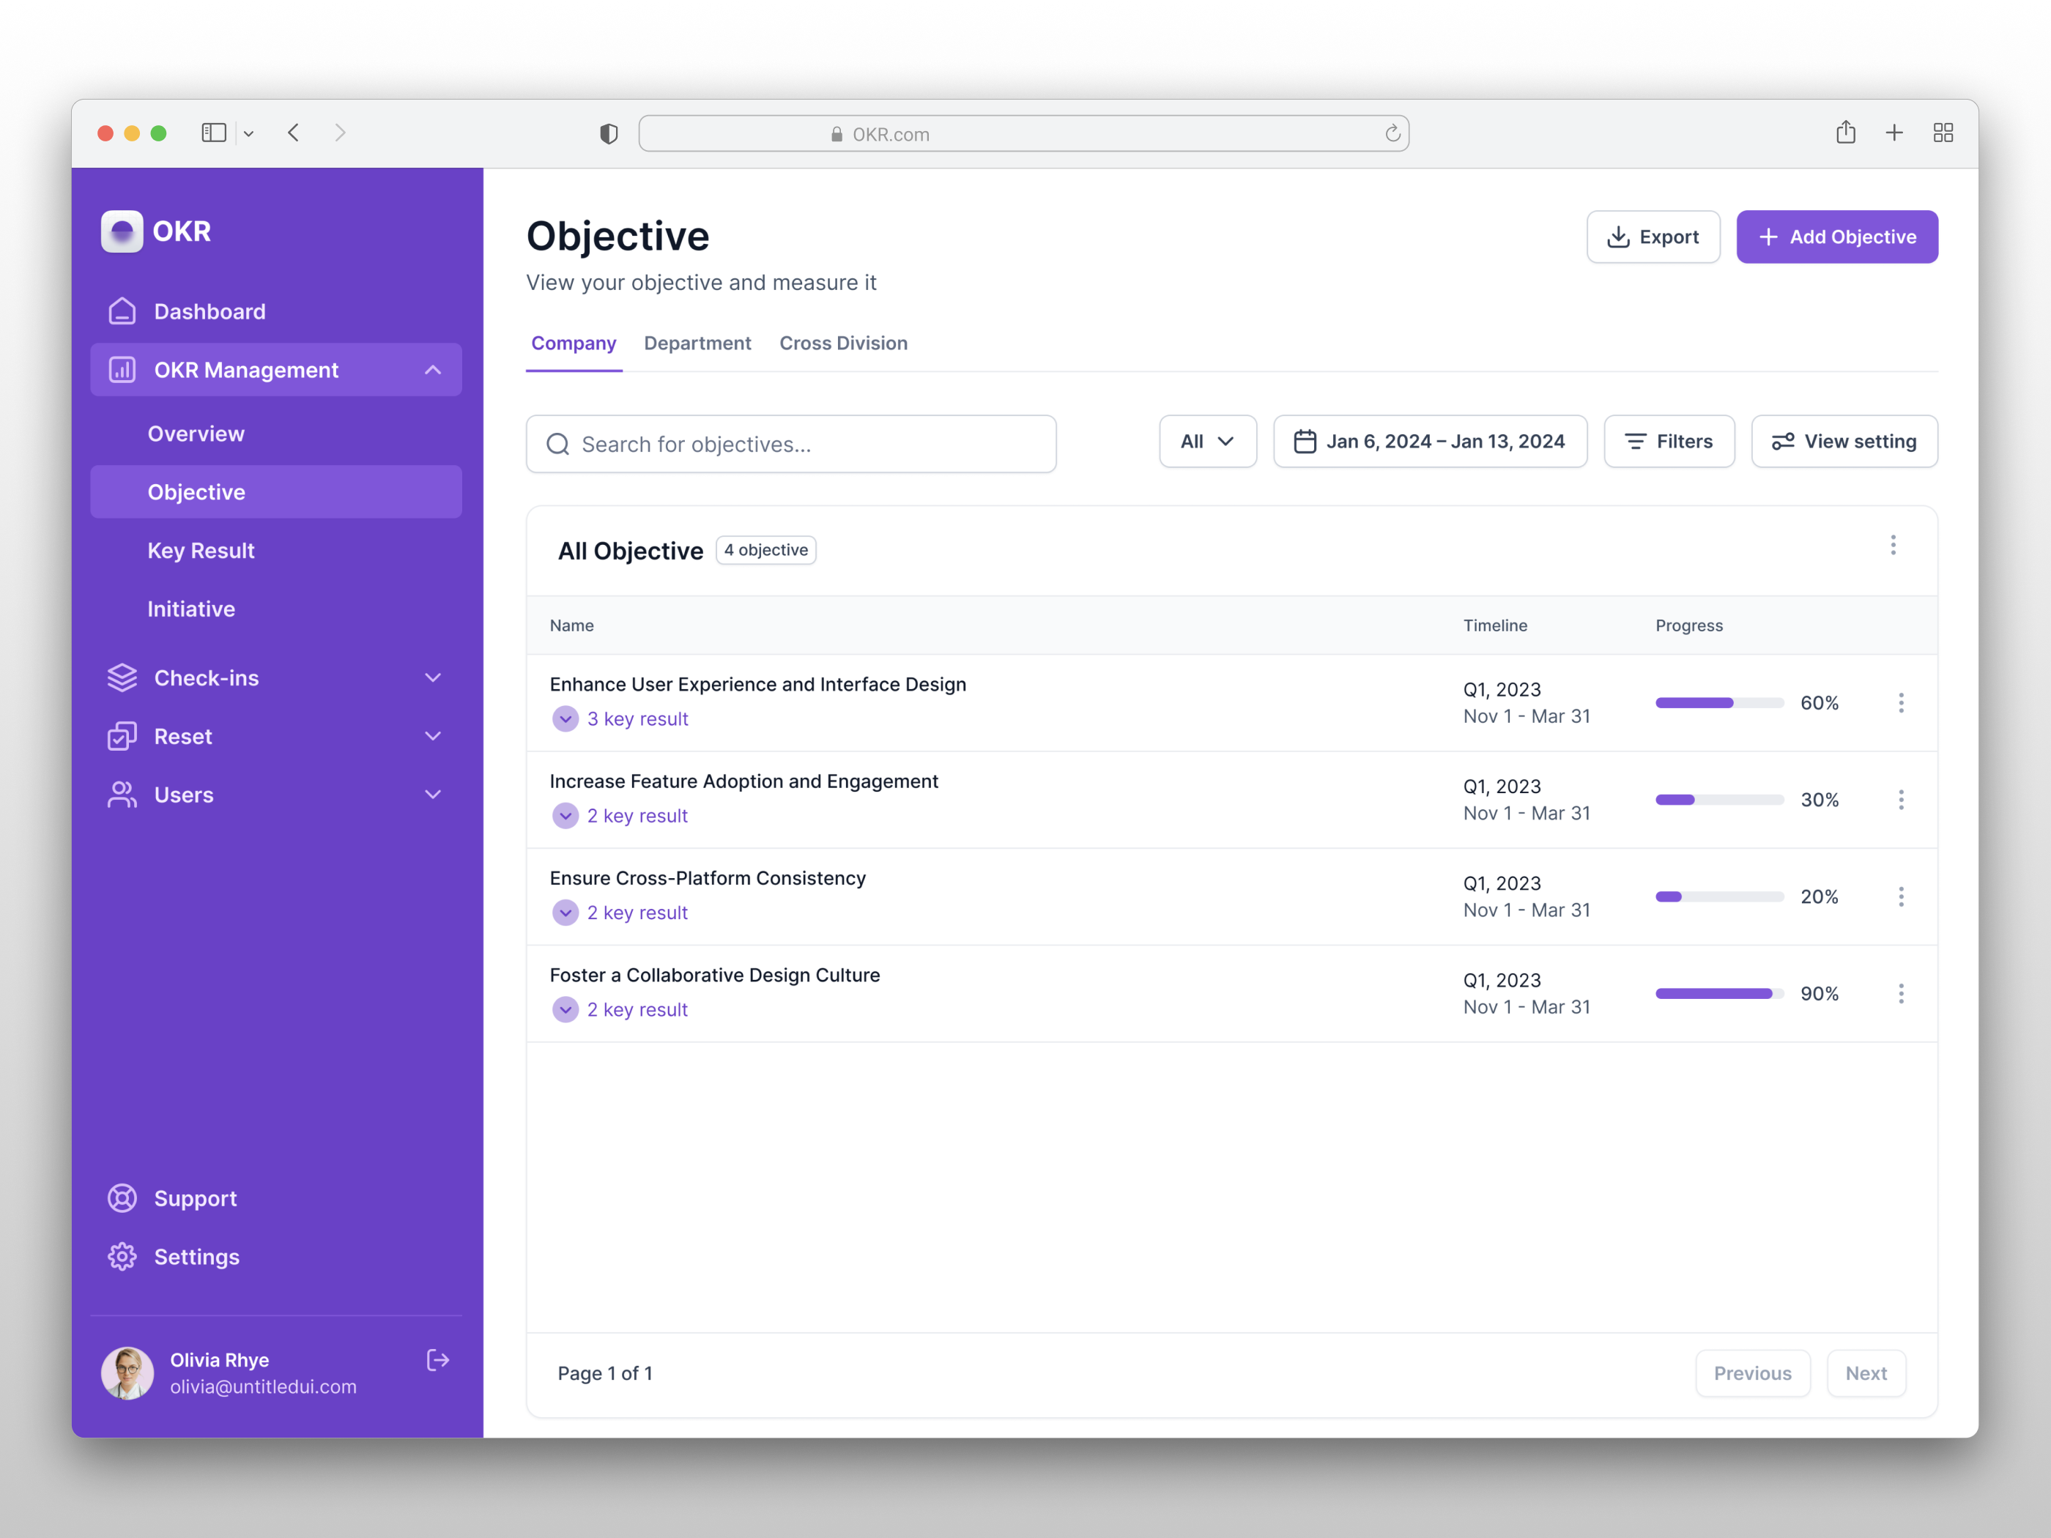Open the kebab menu for All Objective panel
Image resolution: width=2051 pixels, height=1538 pixels.
pyautogui.click(x=1894, y=545)
